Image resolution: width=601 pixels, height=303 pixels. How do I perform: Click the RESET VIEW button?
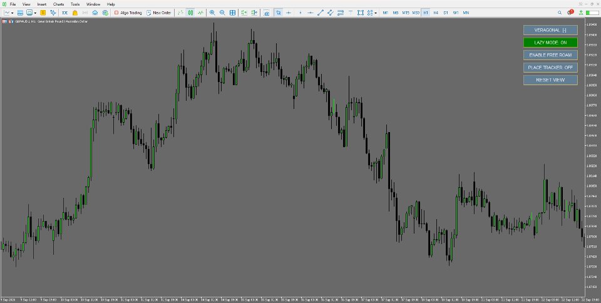click(550, 80)
